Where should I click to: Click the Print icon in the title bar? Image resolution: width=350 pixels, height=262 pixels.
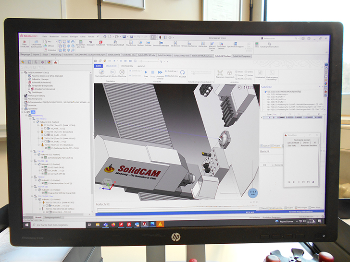pyautogui.click(x=131, y=37)
